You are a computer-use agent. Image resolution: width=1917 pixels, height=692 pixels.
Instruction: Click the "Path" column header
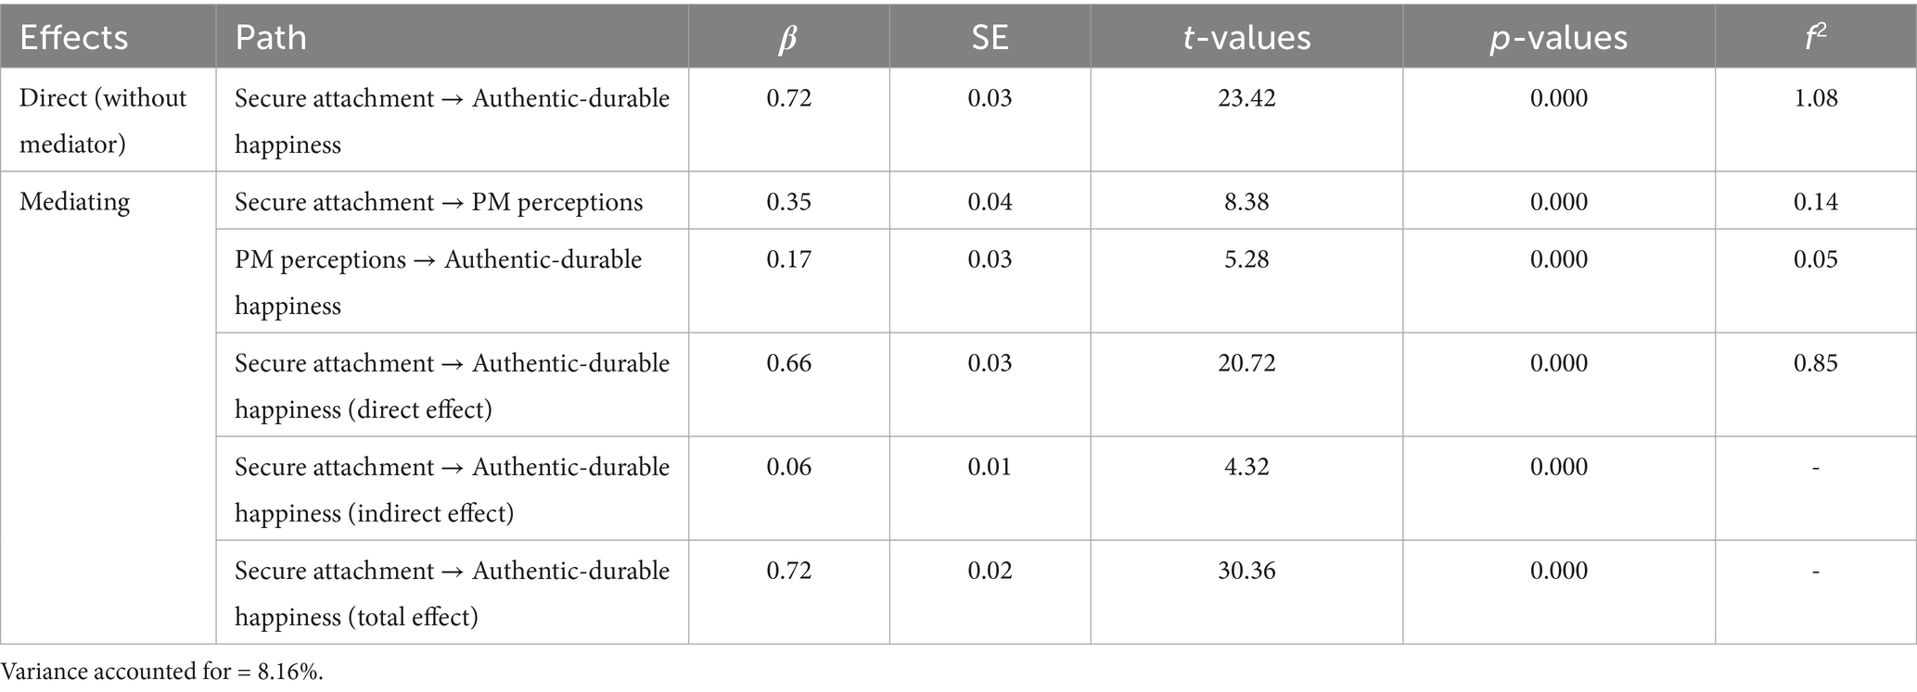pos(271,37)
